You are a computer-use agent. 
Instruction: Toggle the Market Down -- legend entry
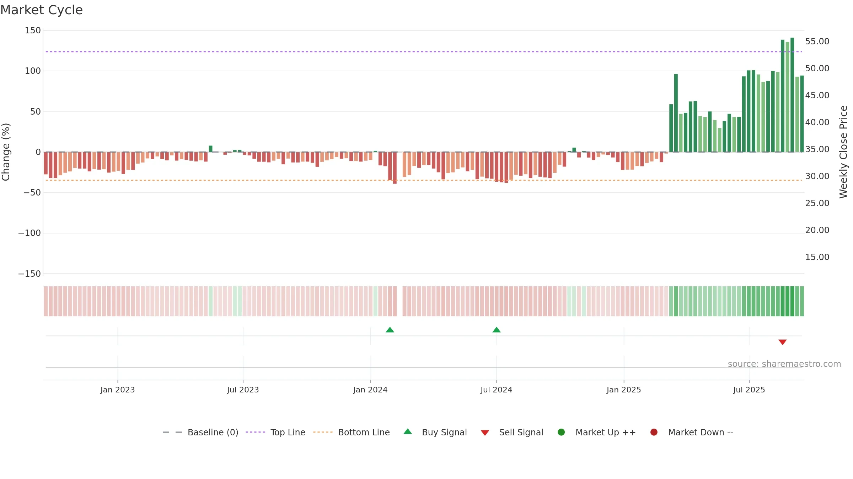tap(692, 432)
